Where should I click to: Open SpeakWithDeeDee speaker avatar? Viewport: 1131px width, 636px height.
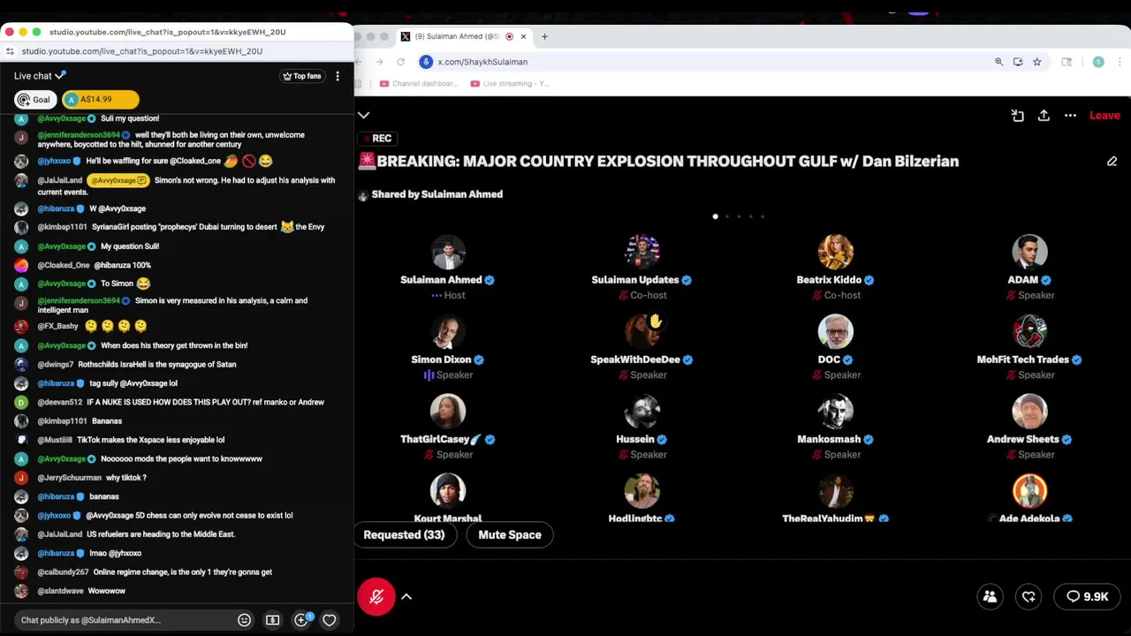coord(642,331)
